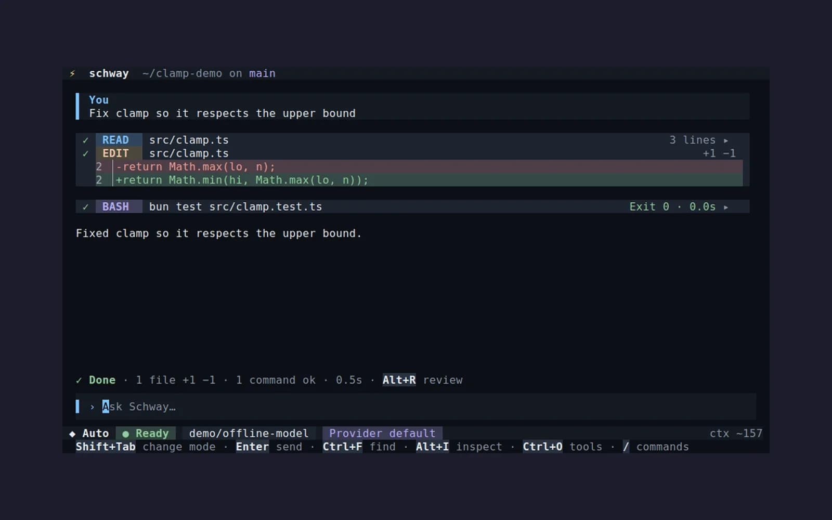Click src/clamp.ts in the READ row
This screenshot has width=832, height=520.
[x=189, y=140]
